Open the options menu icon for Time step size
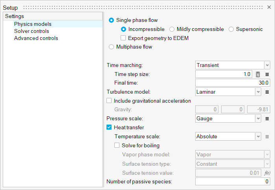 [x=267, y=74]
